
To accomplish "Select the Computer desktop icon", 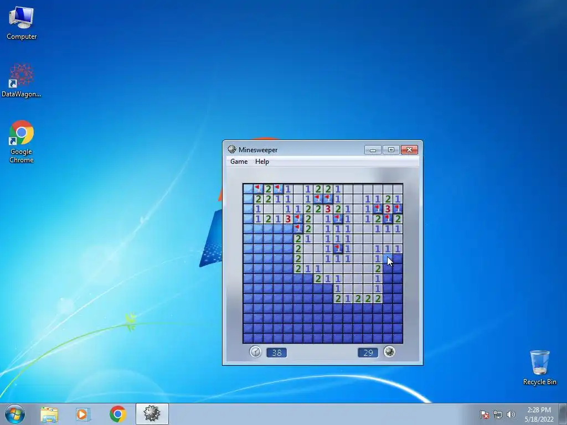I will point(22,22).
